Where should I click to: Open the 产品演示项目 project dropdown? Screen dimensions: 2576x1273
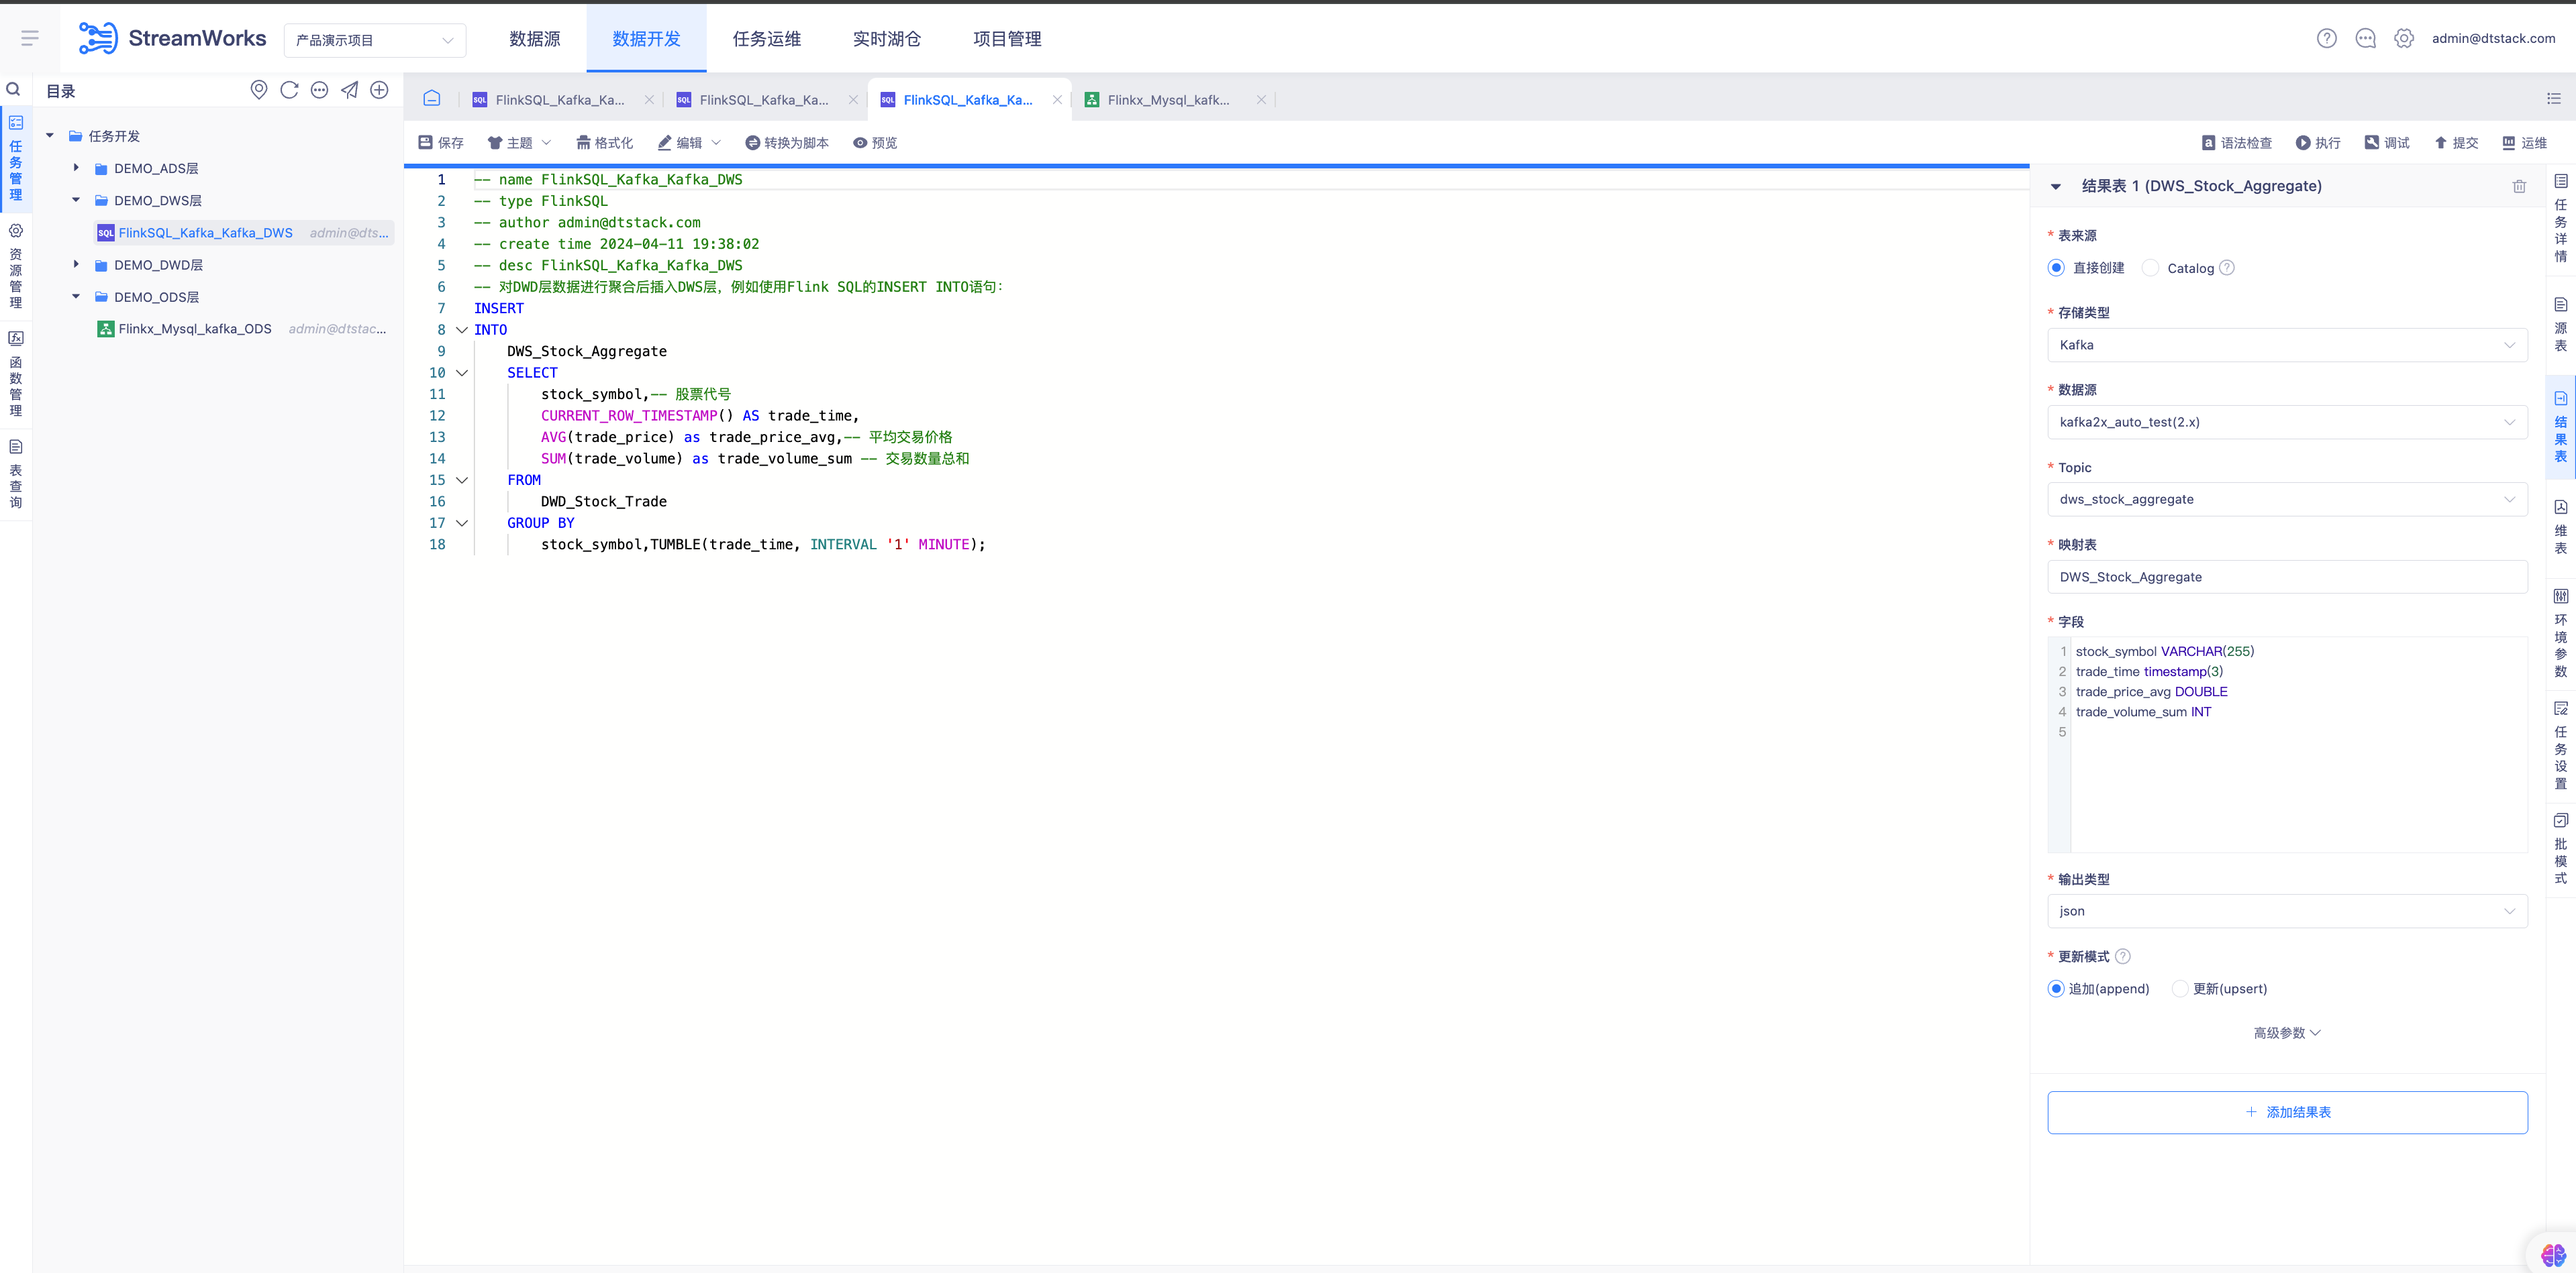[375, 40]
